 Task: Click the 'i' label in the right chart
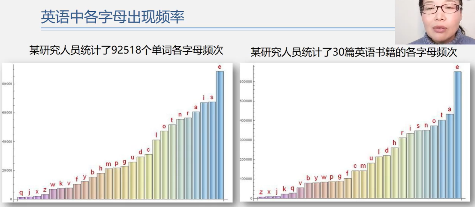(x=410, y=128)
